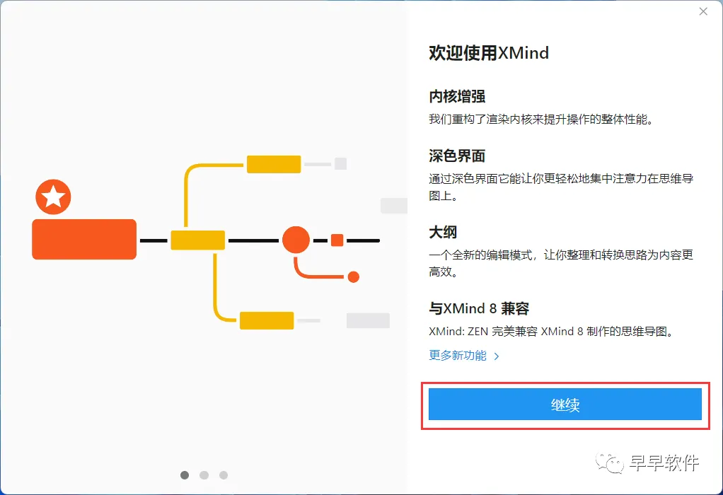Screen dimensions: 723x495
Task: Close the welcome dialog with the X
Action: point(703,11)
